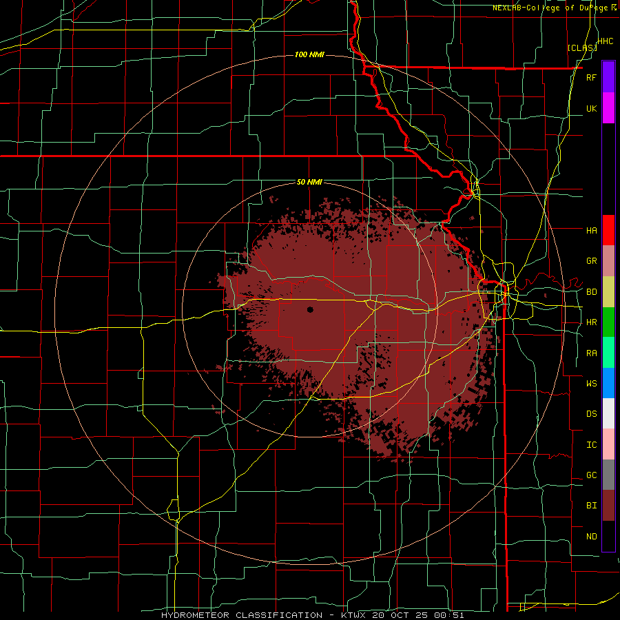This screenshot has height=620, width=620.
Task: Click the "HHC" product label
Action: [x=606, y=41]
